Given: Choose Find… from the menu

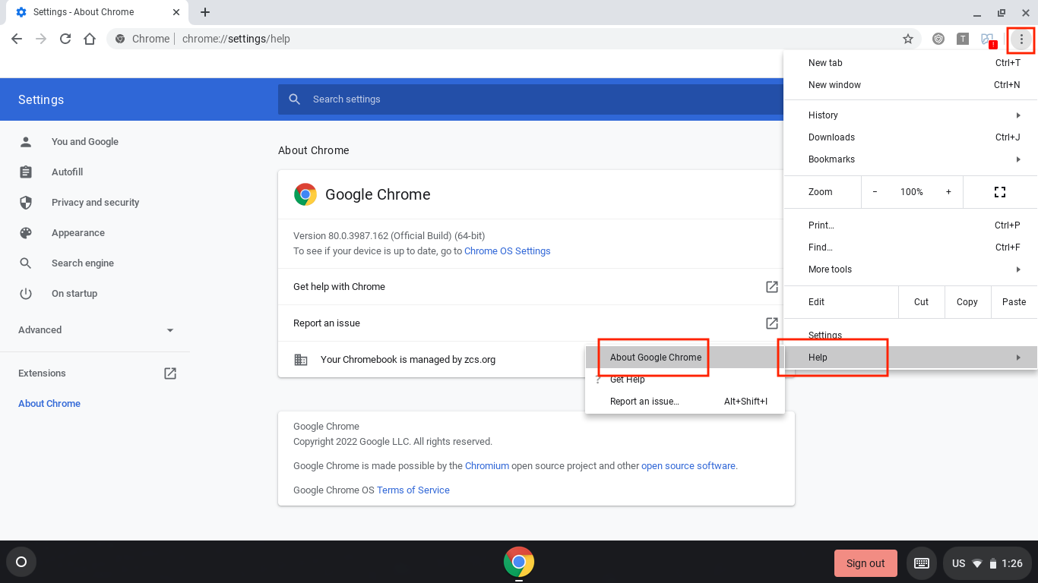Looking at the screenshot, I should pos(910,247).
